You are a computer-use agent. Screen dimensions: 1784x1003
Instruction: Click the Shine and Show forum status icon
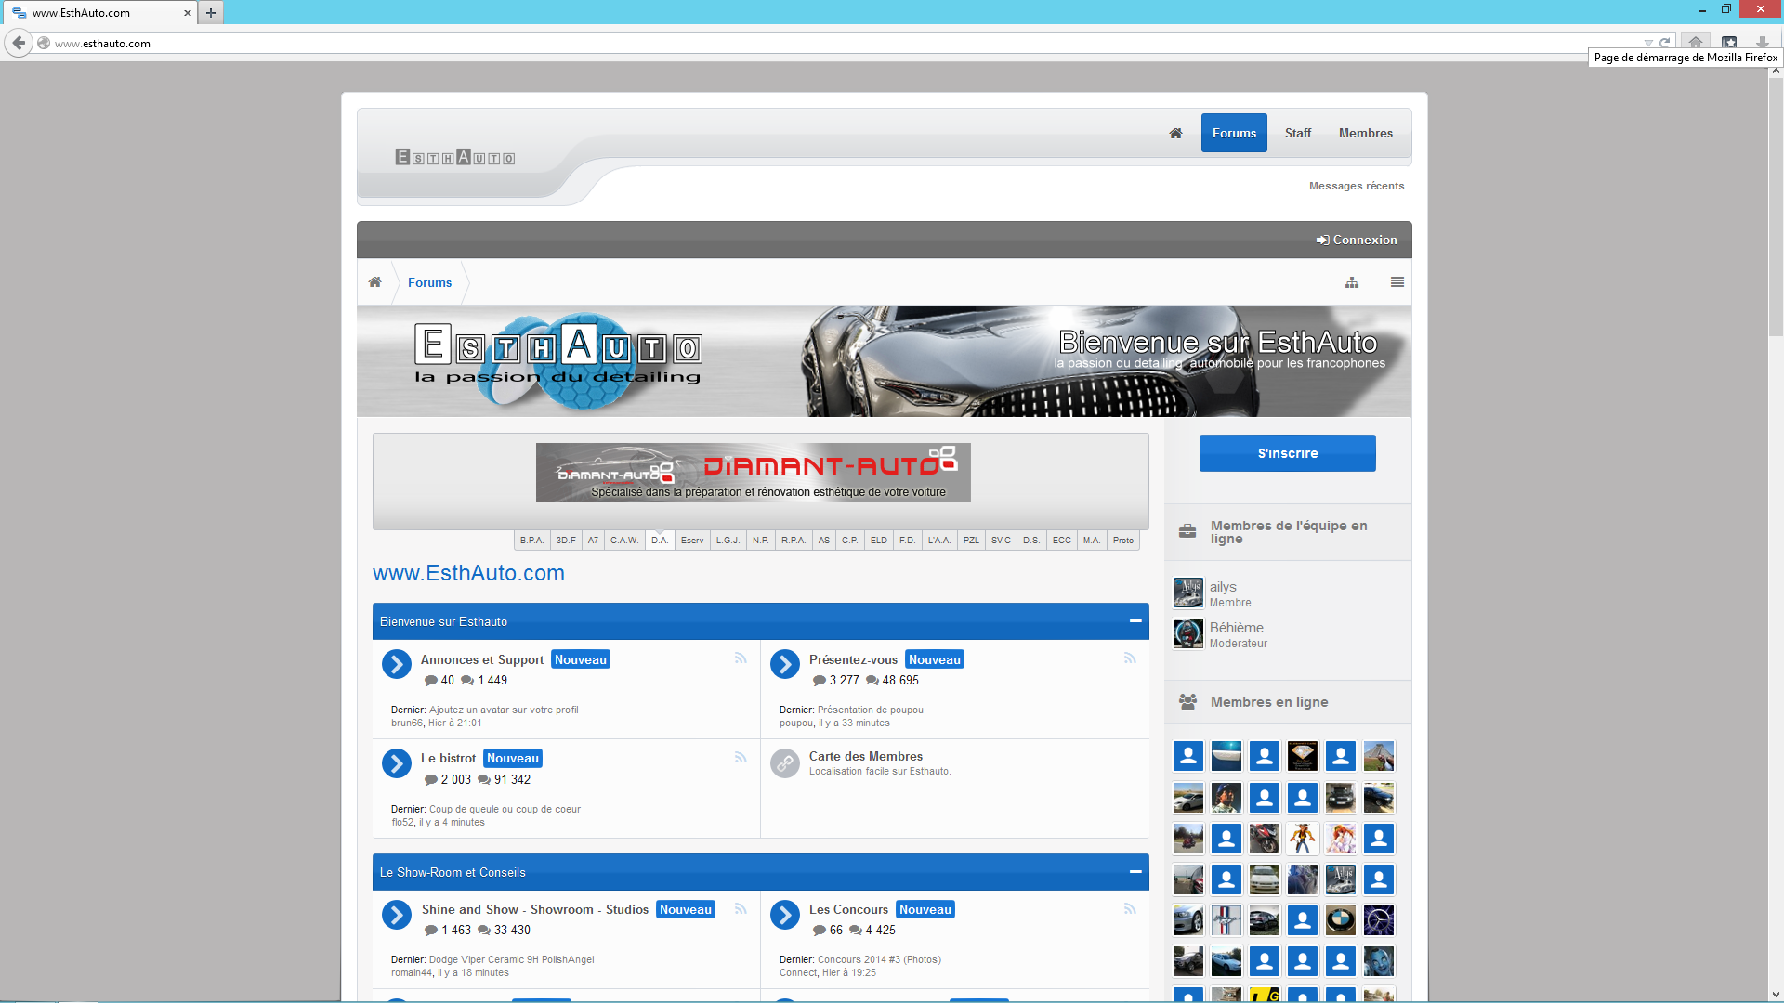[397, 915]
